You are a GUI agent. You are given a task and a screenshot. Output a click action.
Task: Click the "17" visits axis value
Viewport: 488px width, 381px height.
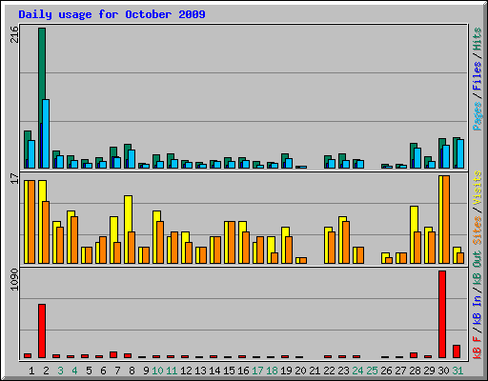pyautogui.click(x=14, y=178)
